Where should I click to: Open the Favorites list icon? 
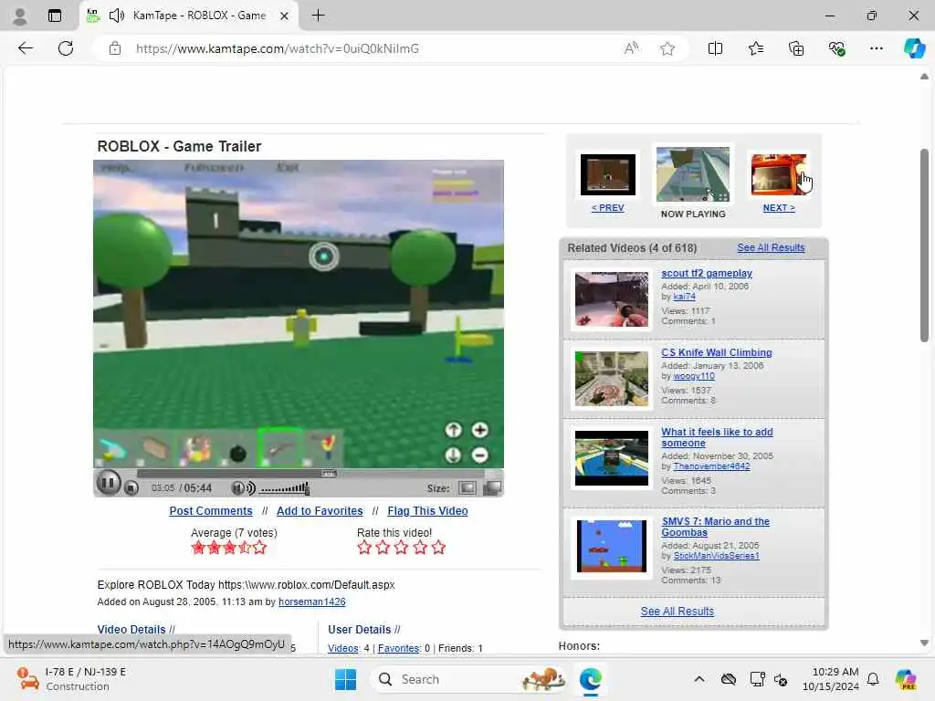point(755,48)
